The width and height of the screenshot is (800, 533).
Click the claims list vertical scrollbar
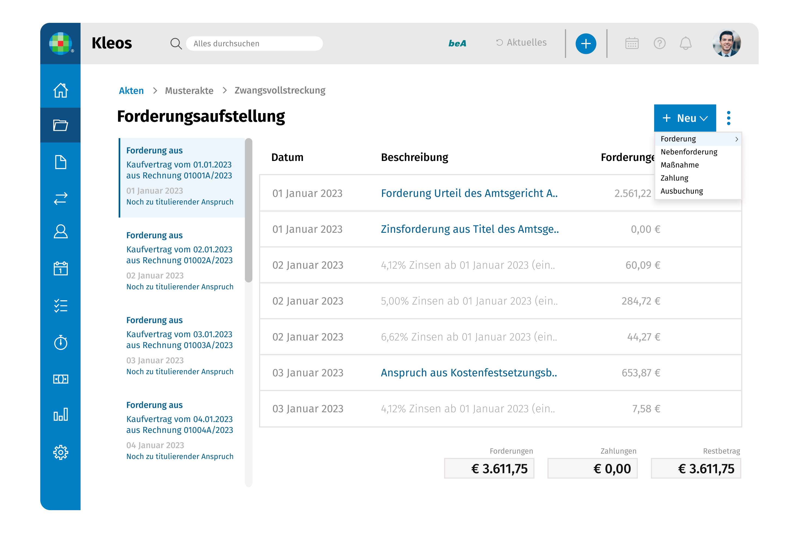coord(248,210)
